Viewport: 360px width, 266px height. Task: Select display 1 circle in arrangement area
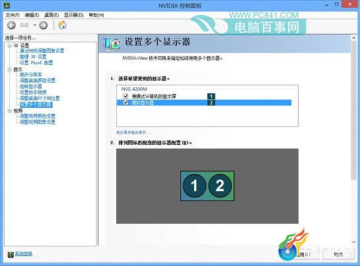194,185
